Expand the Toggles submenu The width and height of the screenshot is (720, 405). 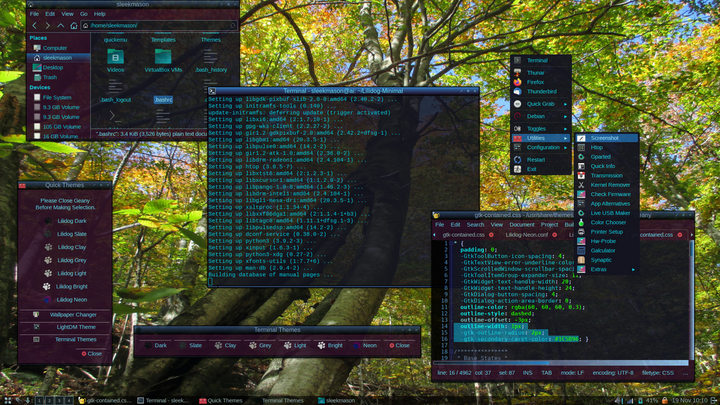(x=541, y=129)
